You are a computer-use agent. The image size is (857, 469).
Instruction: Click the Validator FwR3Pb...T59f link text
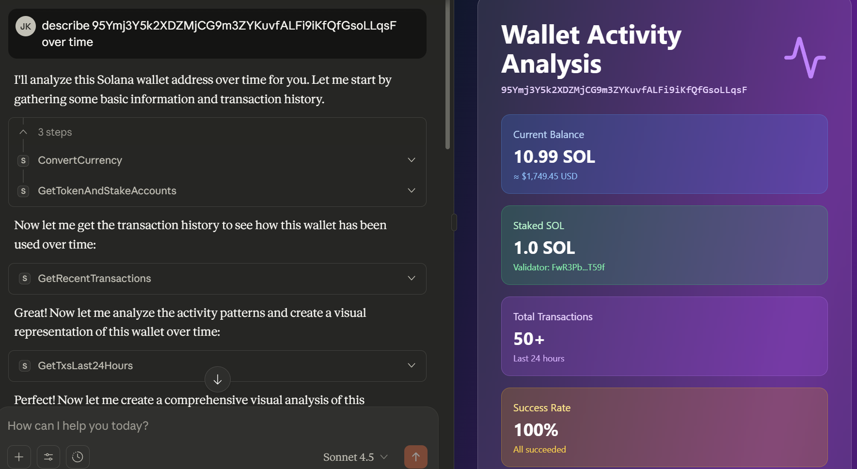point(559,267)
